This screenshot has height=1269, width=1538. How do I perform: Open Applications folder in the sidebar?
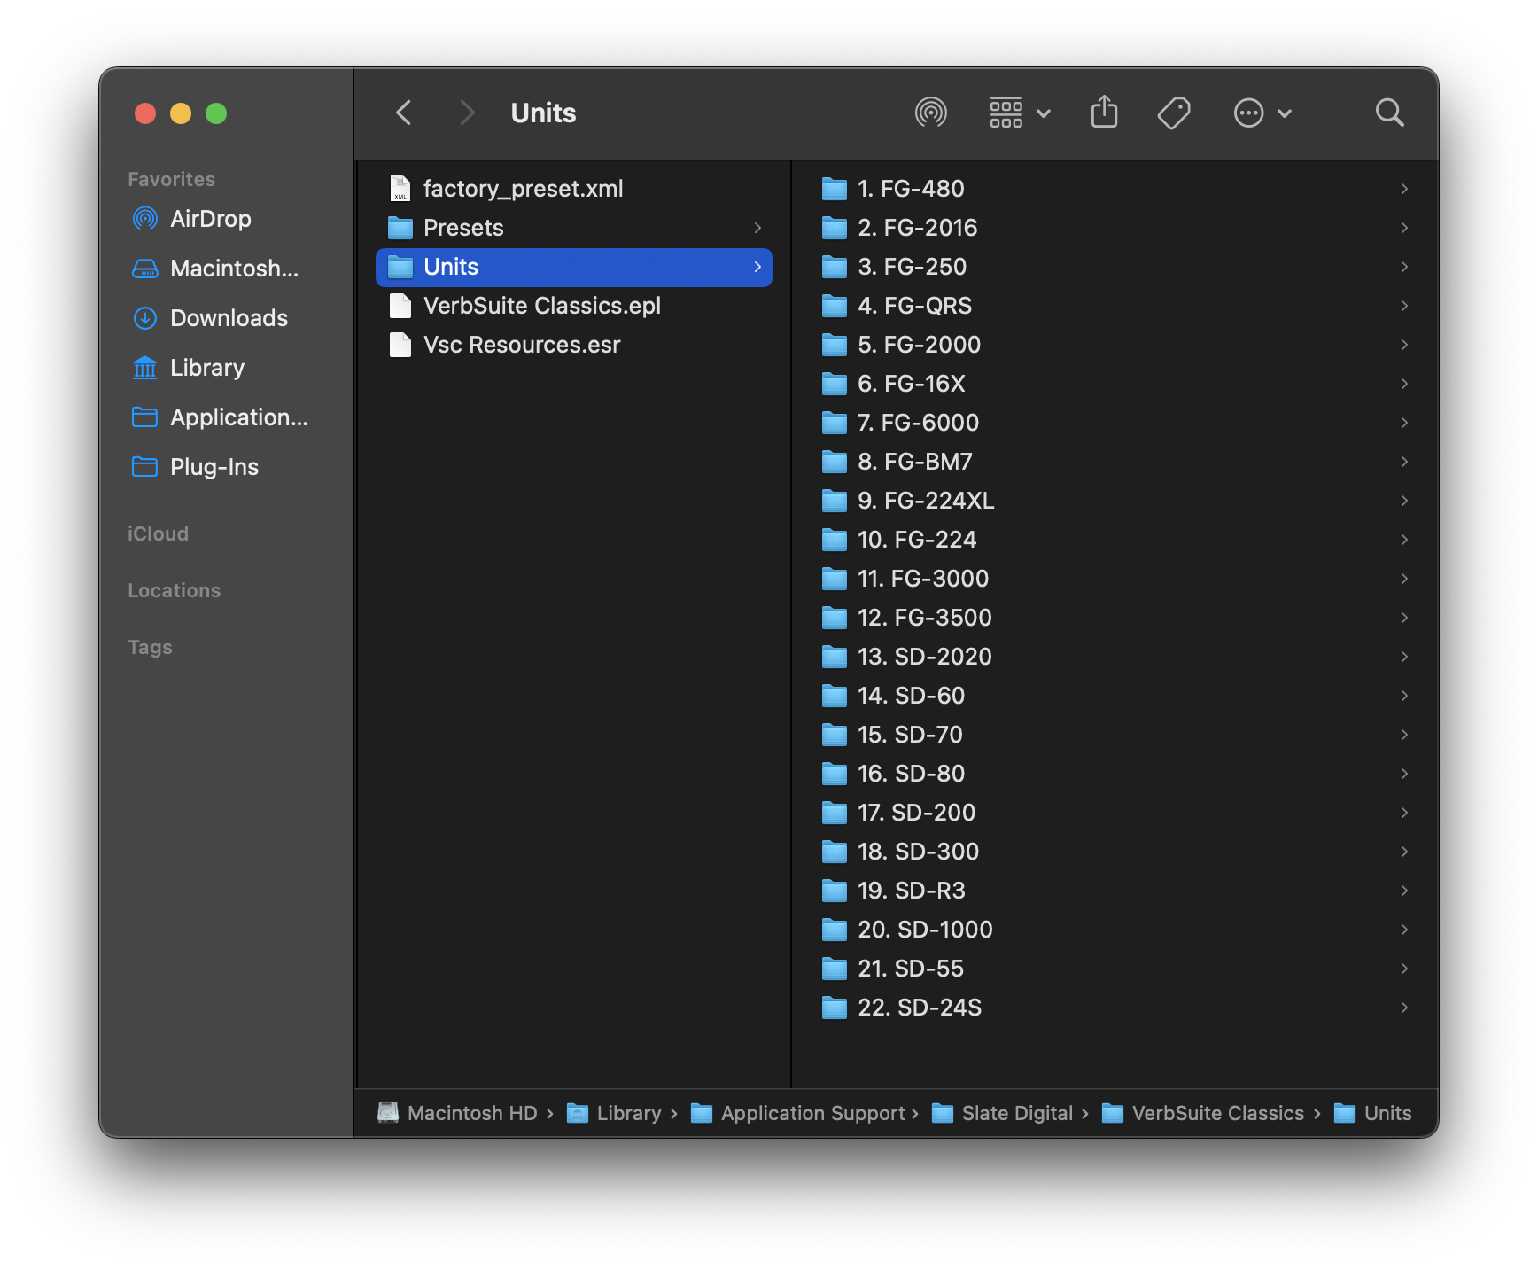pos(220,417)
